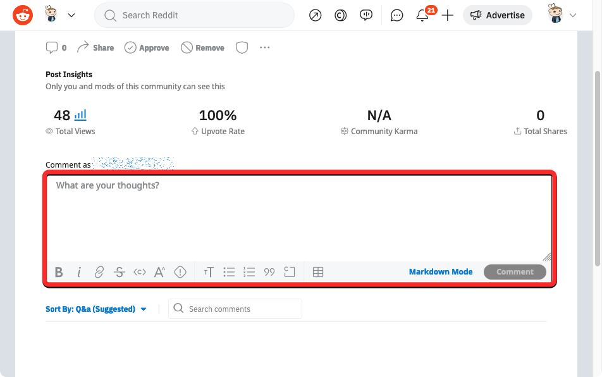Open Total Views chart link
Screen dimensions: 602x377
click(80, 115)
